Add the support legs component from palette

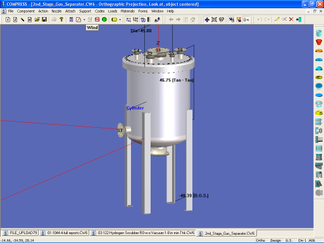[319, 175]
